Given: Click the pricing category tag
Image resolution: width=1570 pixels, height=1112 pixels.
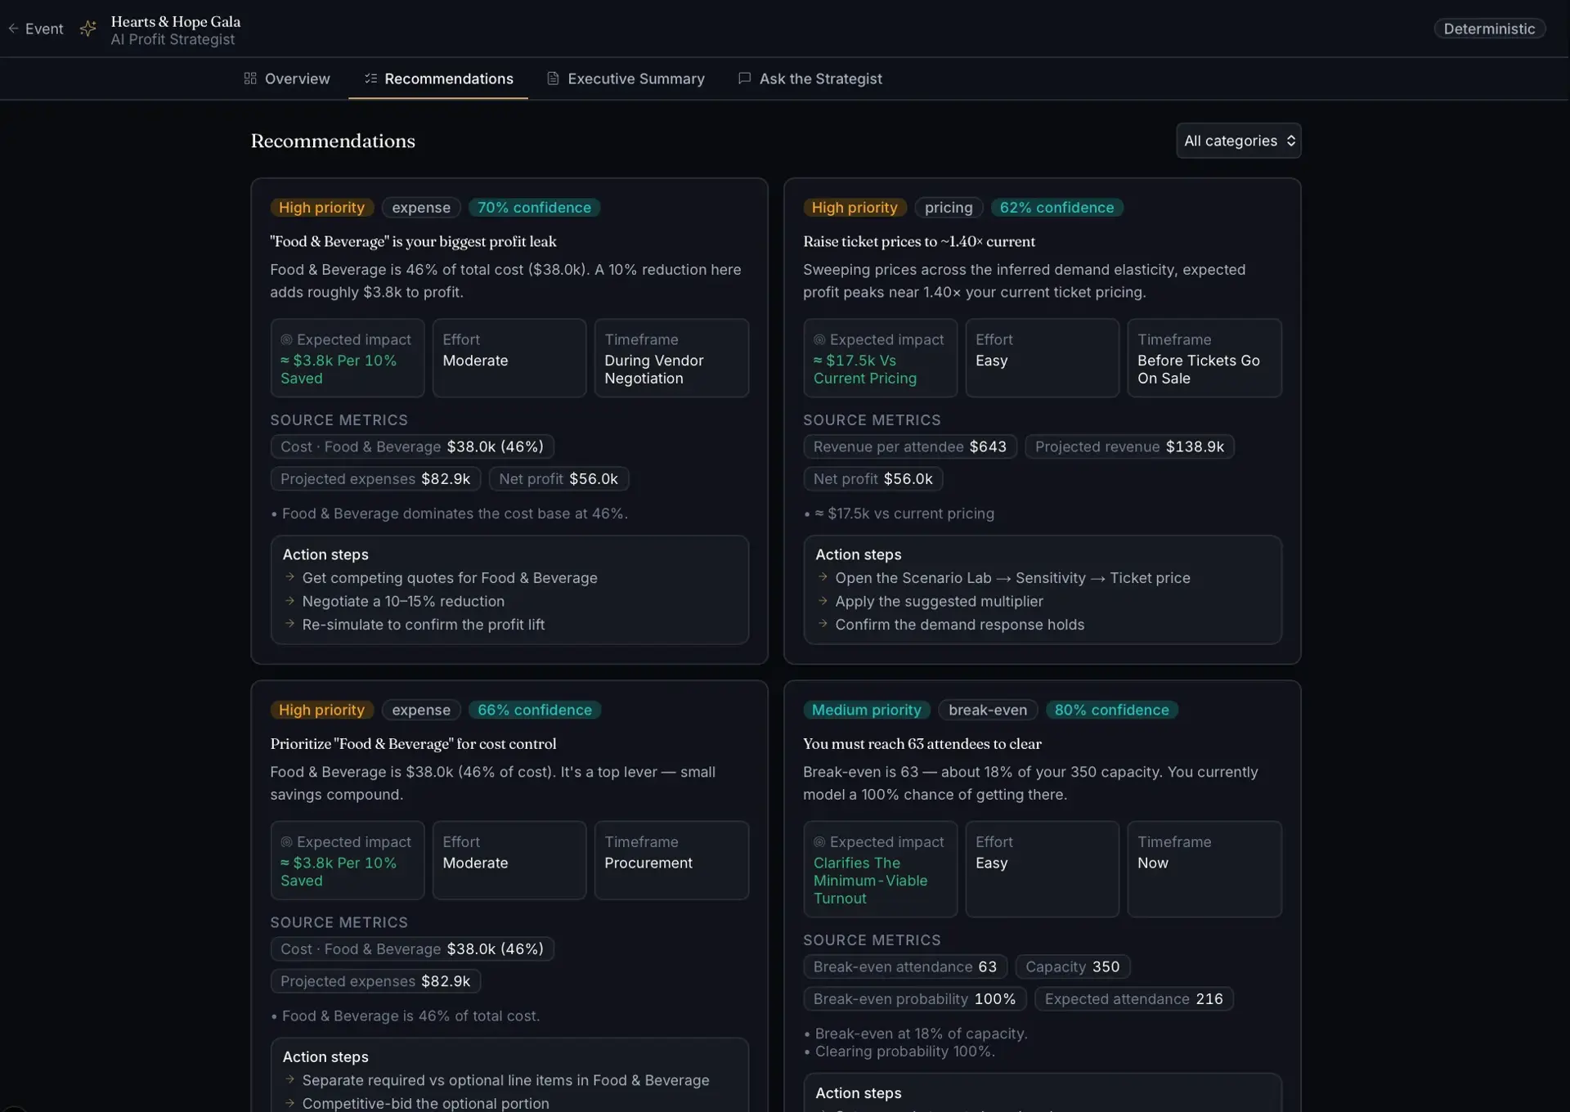Looking at the screenshot, I should pos(949,208).
